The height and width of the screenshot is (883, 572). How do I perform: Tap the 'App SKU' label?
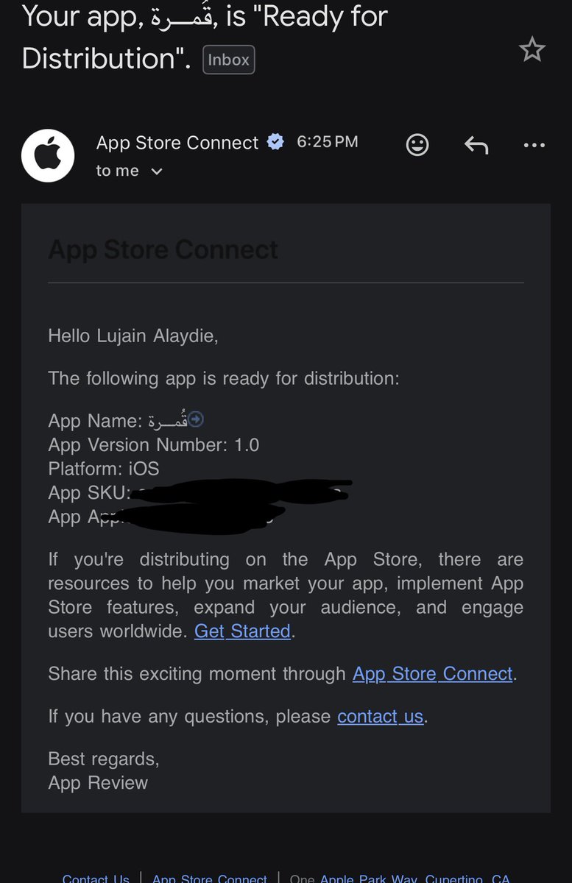[89, 493]
